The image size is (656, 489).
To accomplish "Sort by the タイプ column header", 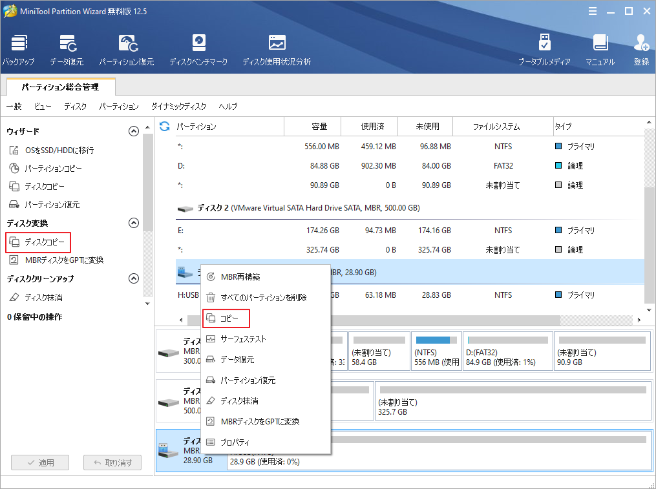I will (598, 127).
